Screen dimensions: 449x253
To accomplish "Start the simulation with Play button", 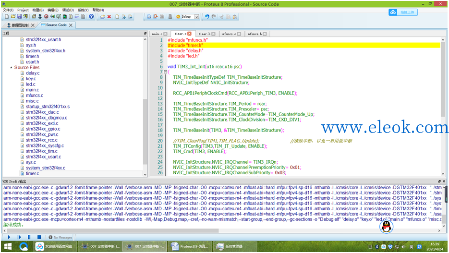I will pos(9,237).
